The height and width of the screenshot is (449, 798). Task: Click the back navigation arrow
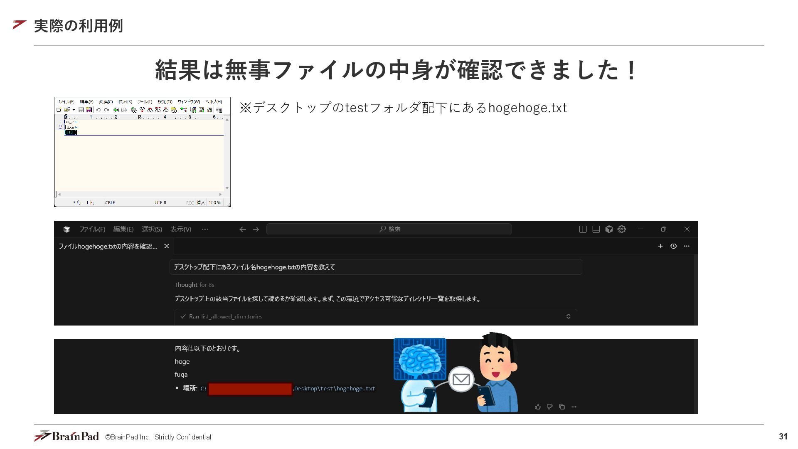[243, 229]
